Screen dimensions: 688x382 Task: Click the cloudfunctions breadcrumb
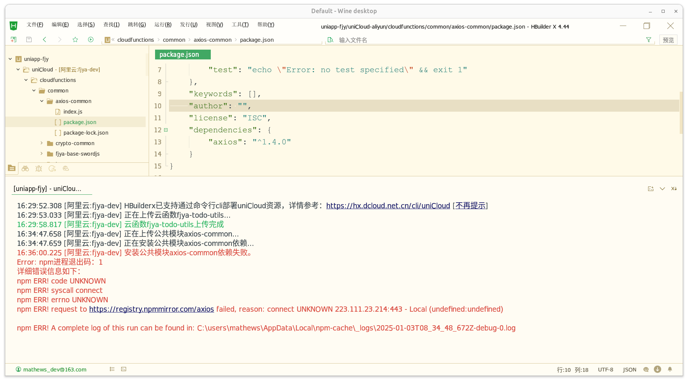point(135,40)
